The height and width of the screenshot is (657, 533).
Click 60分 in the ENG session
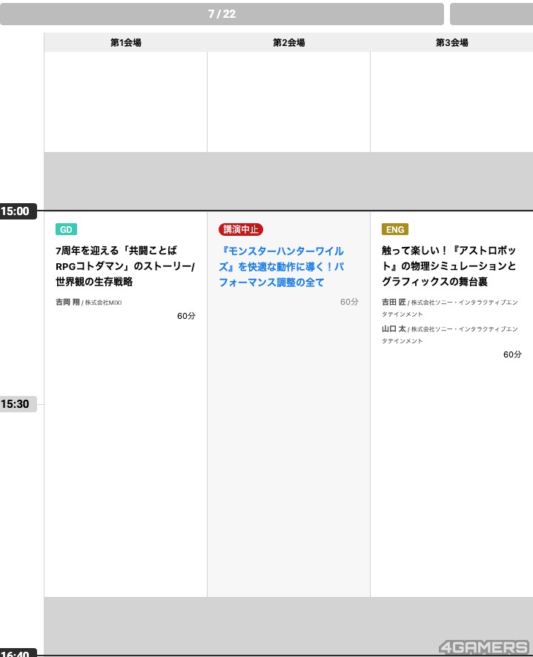pyautogui.click(x=512, y=354)
